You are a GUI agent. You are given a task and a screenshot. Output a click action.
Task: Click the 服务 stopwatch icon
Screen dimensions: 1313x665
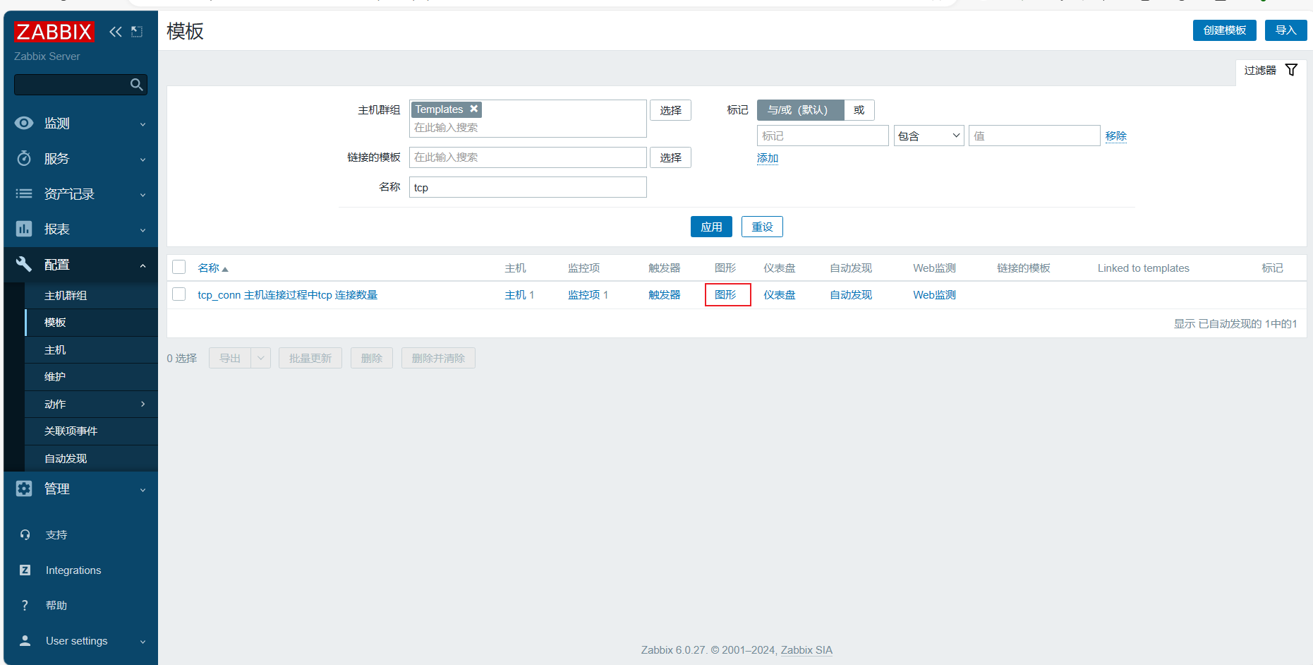24,158
